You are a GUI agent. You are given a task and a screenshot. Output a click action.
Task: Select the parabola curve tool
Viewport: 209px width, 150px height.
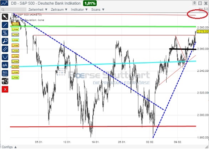(x=5, y=57)
